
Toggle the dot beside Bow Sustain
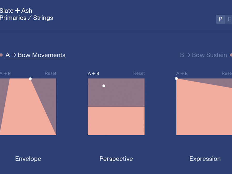point(231,55)
